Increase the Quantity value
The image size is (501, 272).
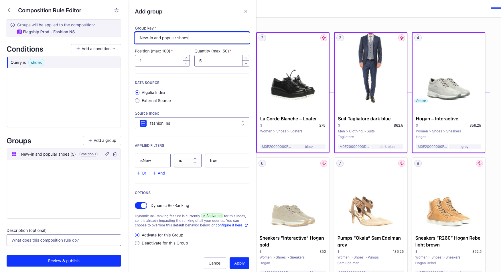tap(246, 58)
